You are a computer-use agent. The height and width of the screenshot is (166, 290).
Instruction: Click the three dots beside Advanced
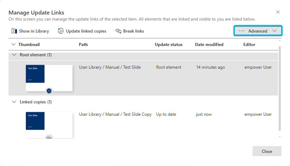242,31
